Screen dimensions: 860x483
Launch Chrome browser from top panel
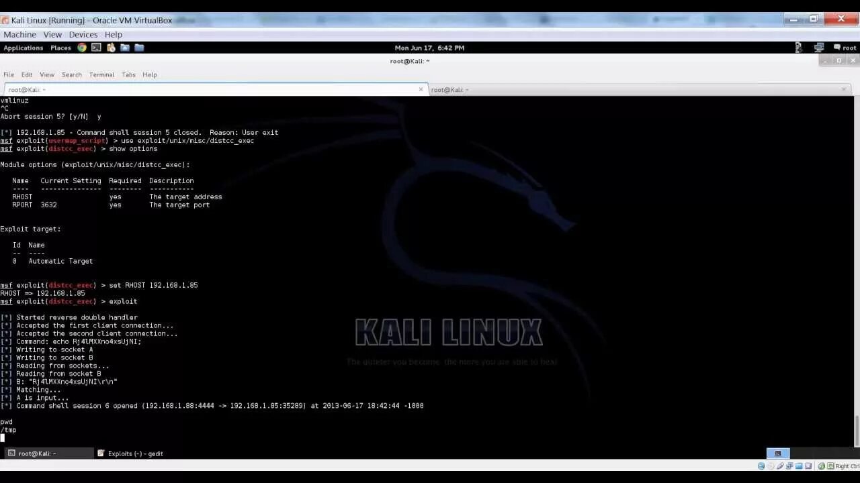(x=82, y=48)
